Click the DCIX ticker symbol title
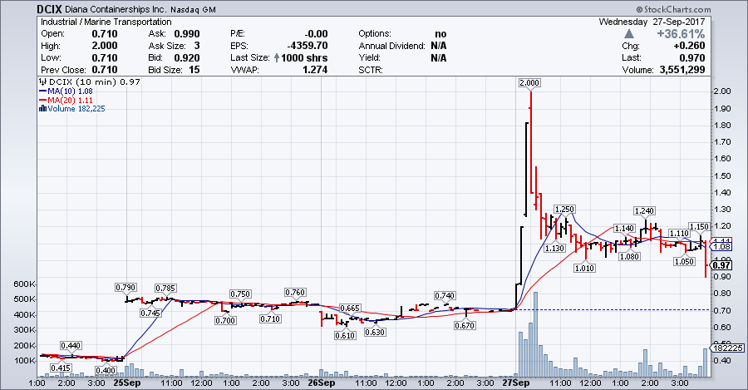Image resolution: width=748 pixels, height=390 pixels. (50, 9)
